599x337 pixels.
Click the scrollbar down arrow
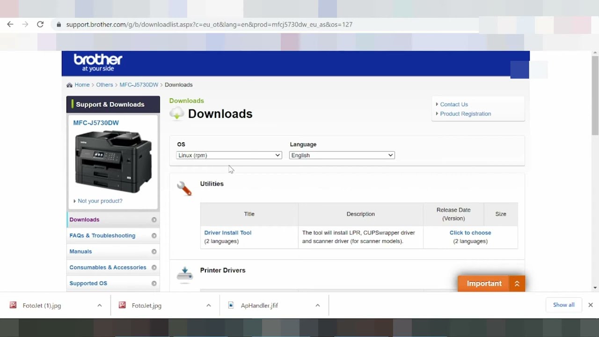tap(595, 288)
